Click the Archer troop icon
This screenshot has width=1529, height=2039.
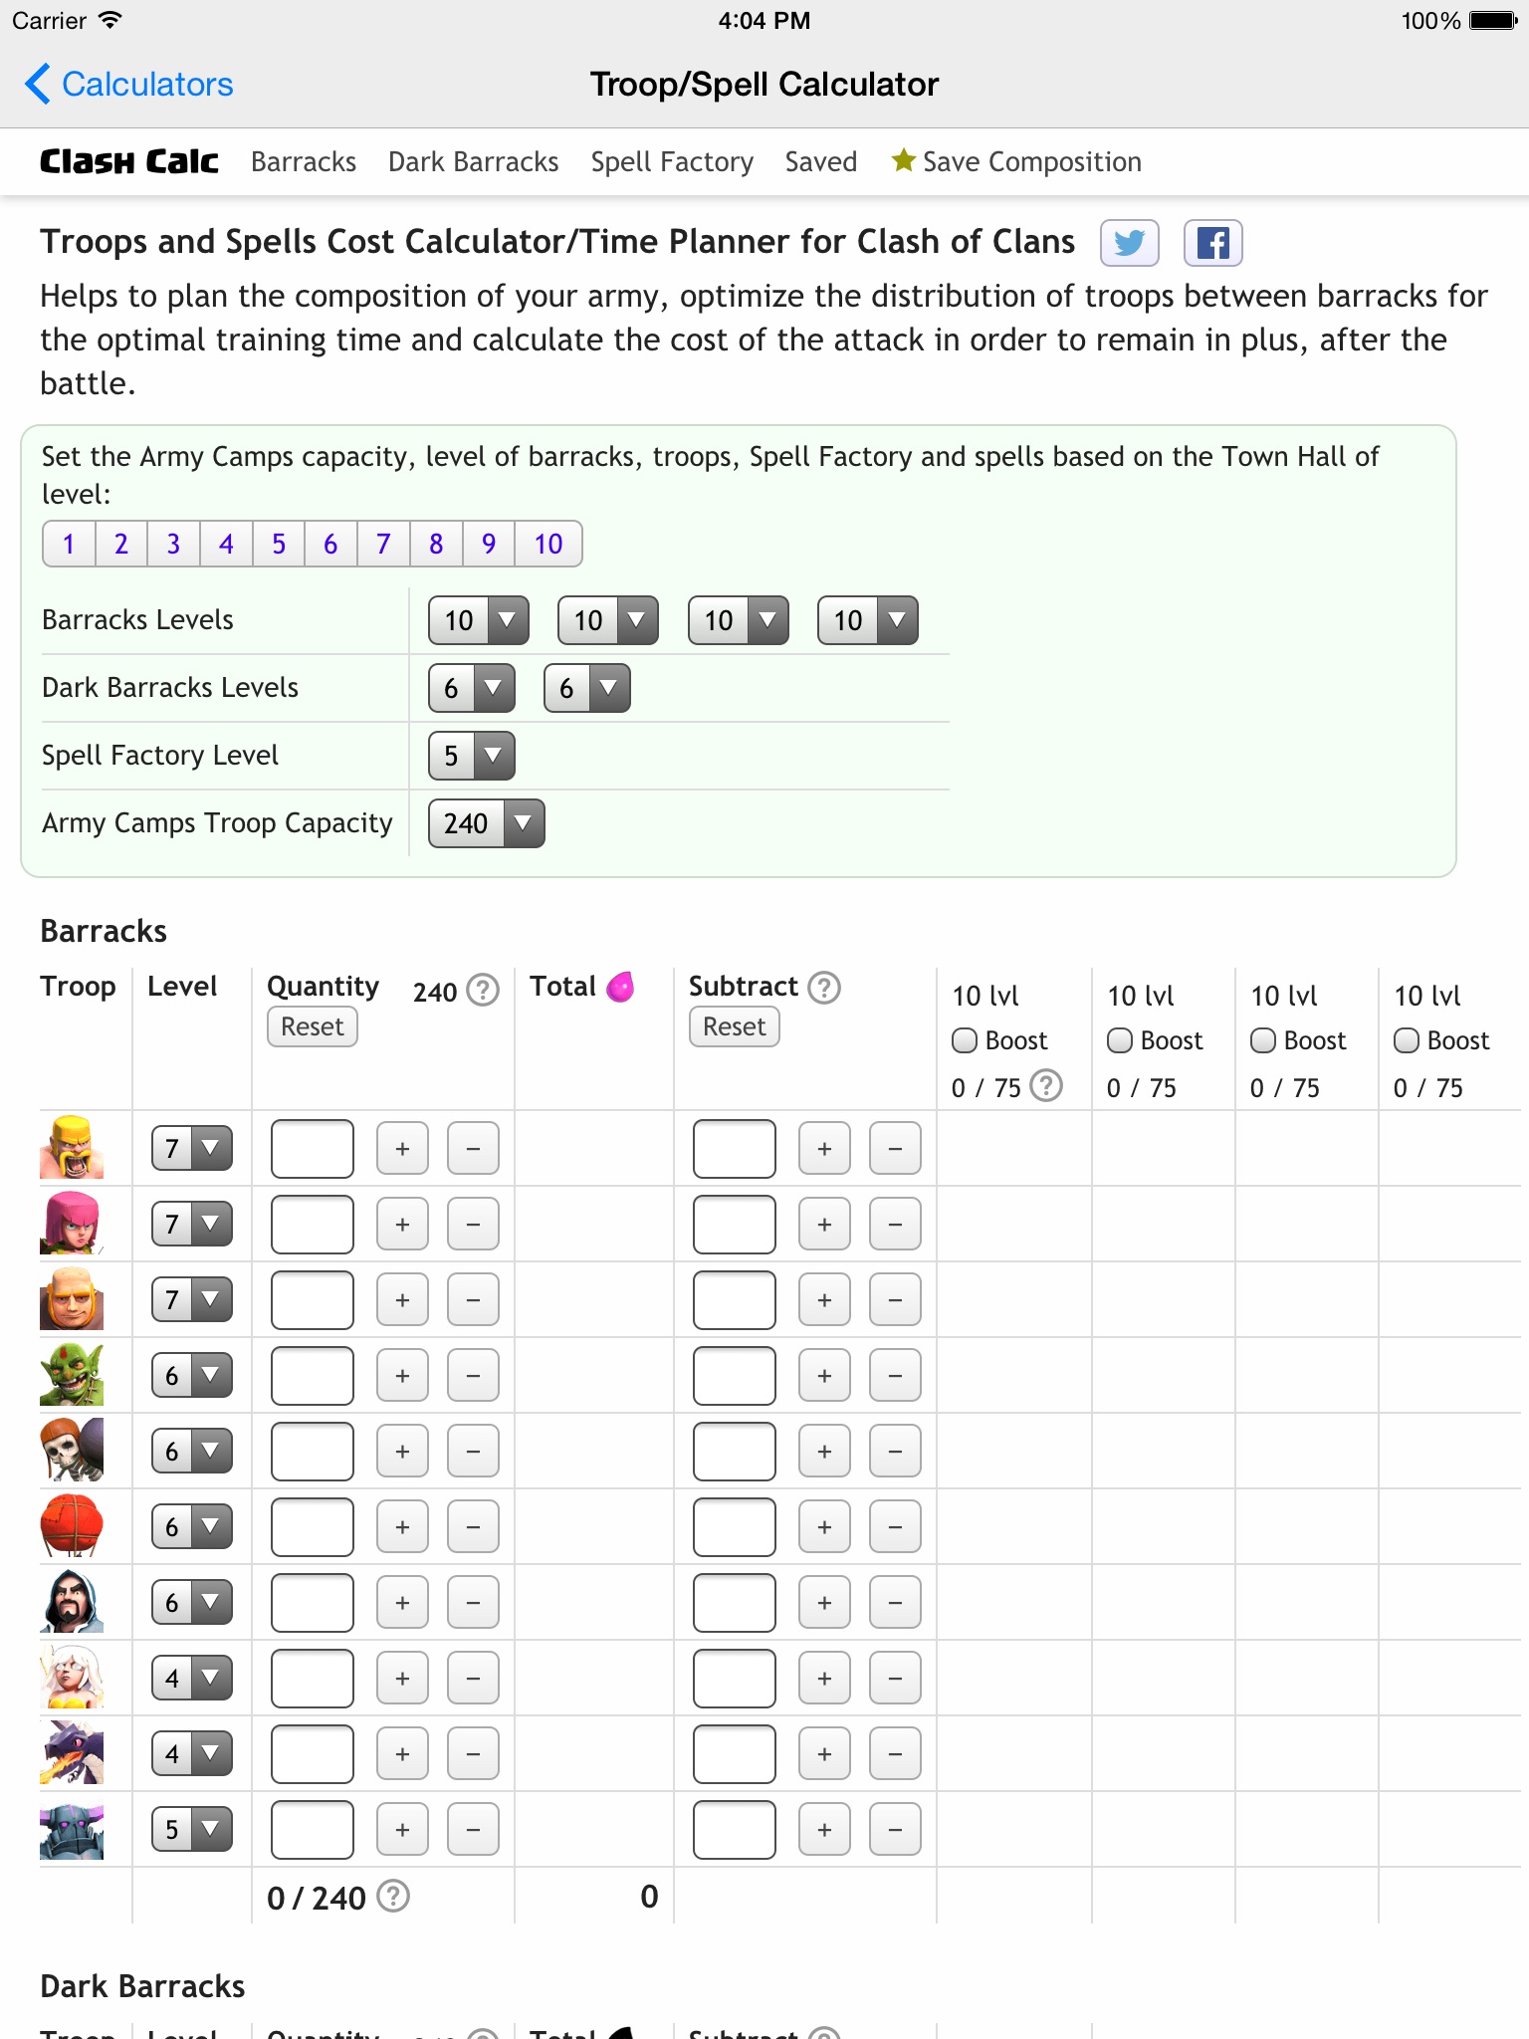pyautogui.click(x=72, y=1223)
